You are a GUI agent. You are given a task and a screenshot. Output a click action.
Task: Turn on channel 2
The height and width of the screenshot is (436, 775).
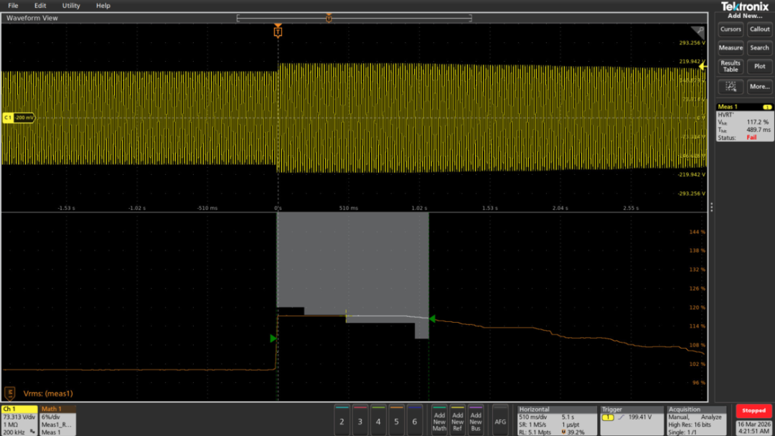(x=342, y=420)
